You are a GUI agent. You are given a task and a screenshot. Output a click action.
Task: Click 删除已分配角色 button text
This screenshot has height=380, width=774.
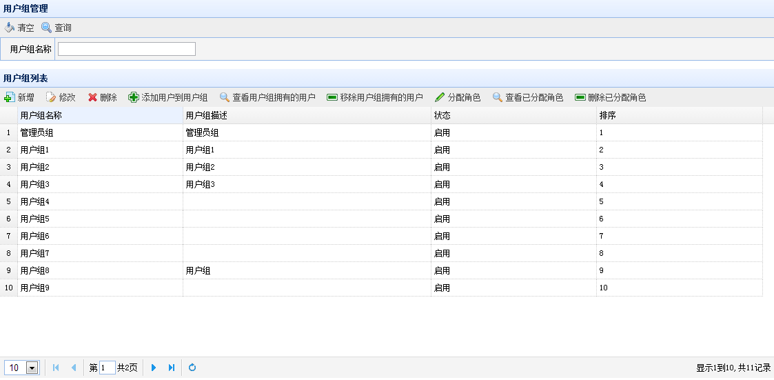(x=617, y=97)
